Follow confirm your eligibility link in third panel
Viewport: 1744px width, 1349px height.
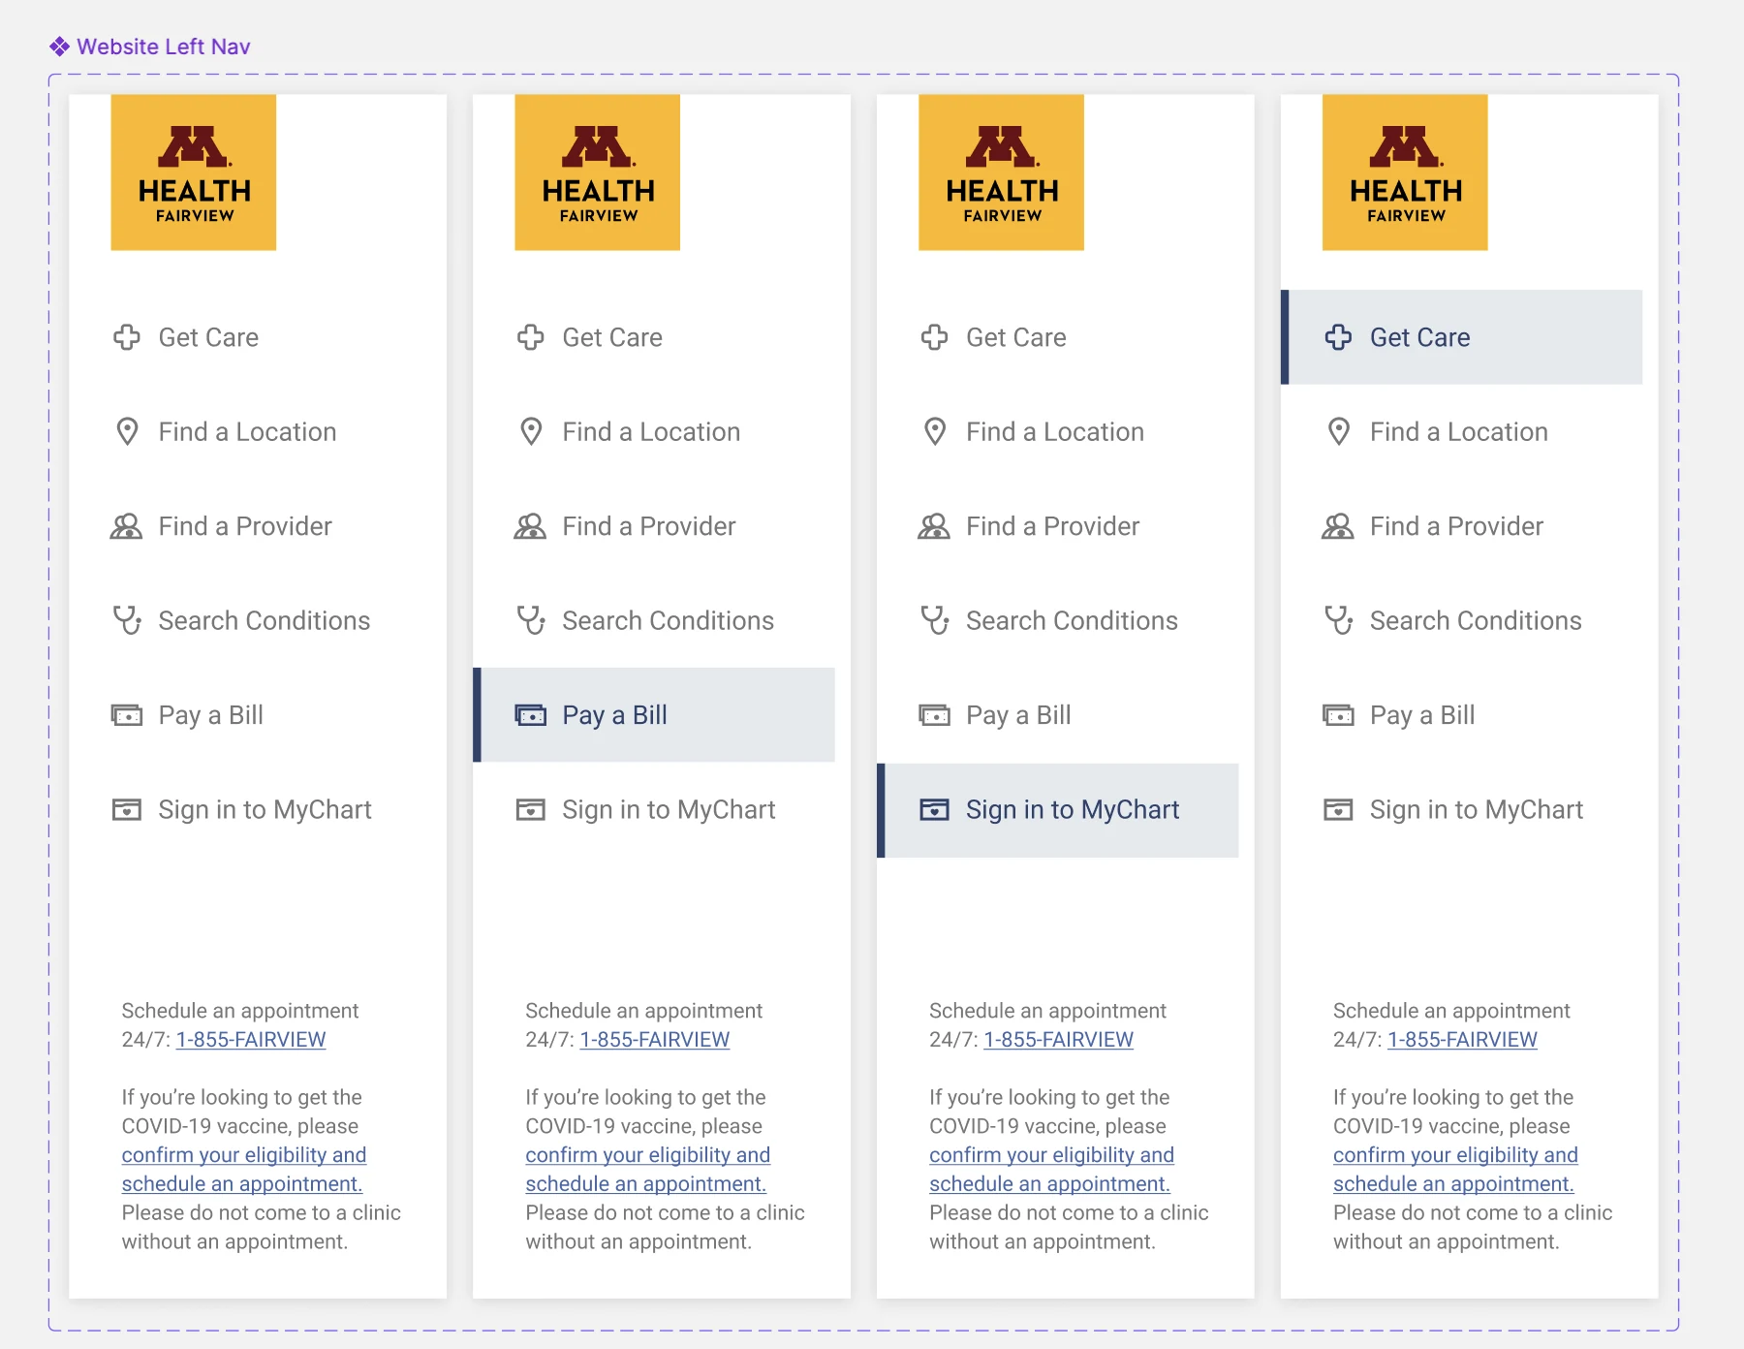pyautogui.click(x=1052, y=1170)
